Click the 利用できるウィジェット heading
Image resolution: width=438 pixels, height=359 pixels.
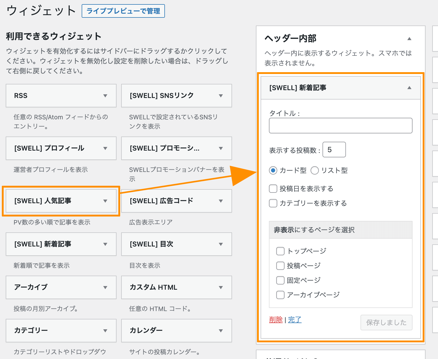54,36
